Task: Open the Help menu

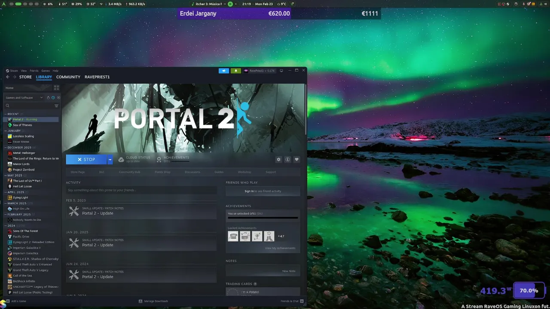Action: tap(55, 70)
